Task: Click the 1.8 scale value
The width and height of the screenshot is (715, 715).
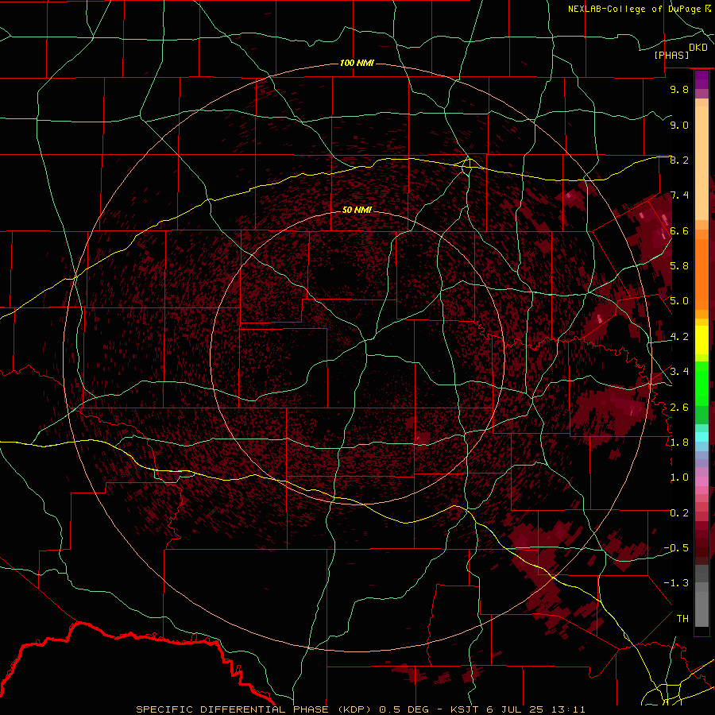Action: (679, 443)
